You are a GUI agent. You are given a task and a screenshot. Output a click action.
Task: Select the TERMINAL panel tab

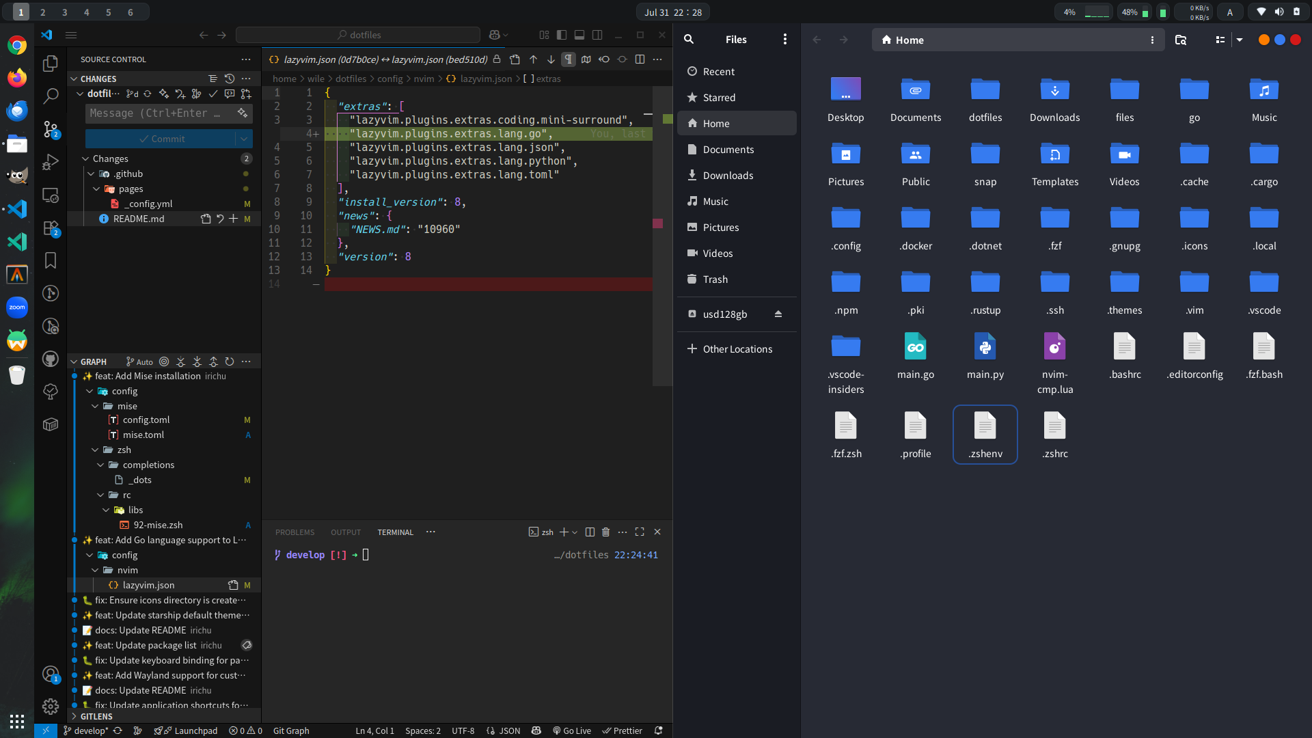pos(395,532)
